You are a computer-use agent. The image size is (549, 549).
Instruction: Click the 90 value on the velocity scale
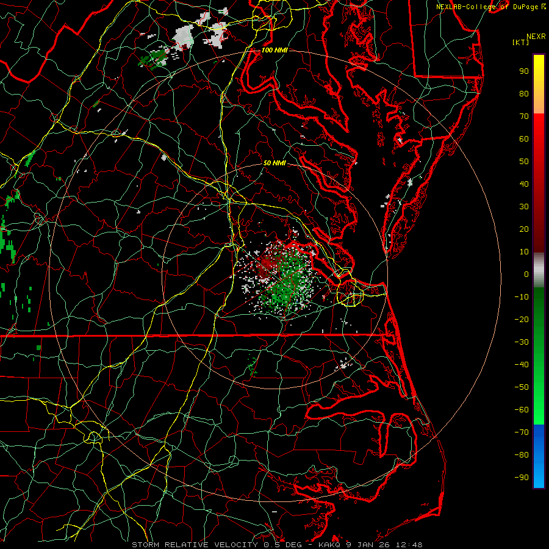pyautogui.click(x=524, y=71)
